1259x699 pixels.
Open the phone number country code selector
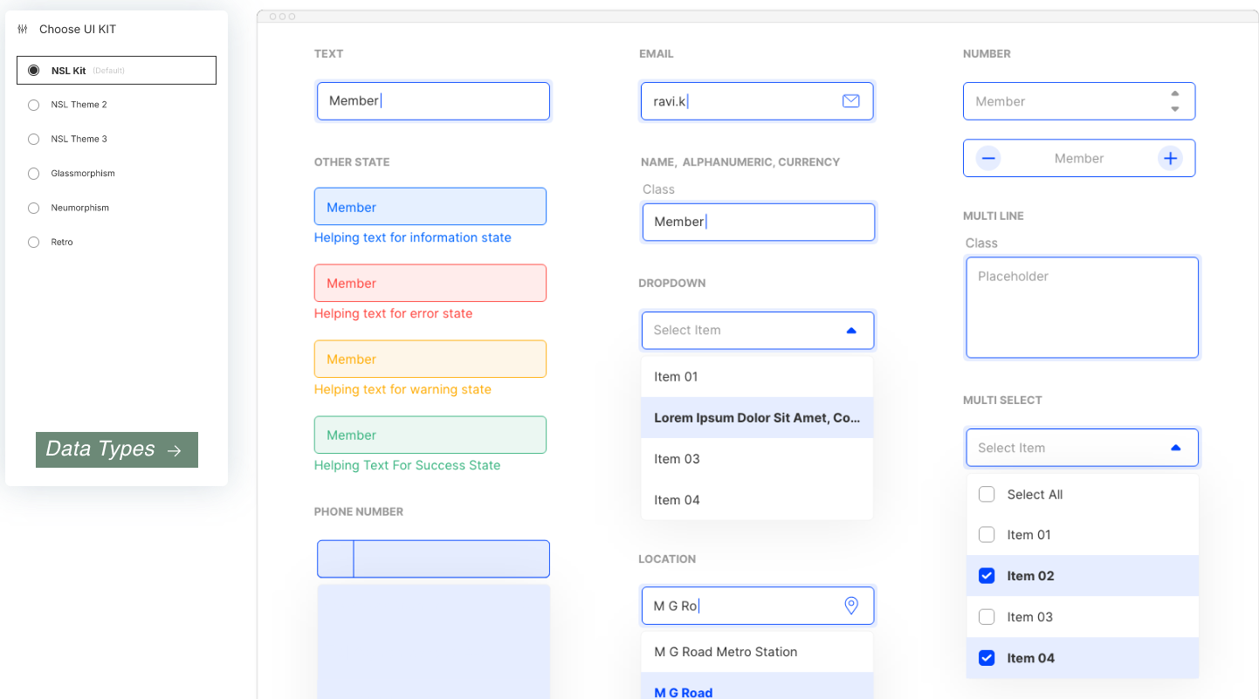click(335, 559)
